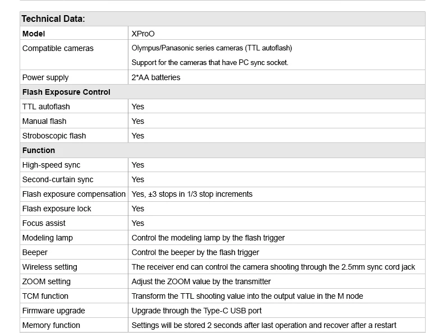The width and height of the screenshot is (443, 333).
Task: Click the Wireless setting description text
Action: 273,267
